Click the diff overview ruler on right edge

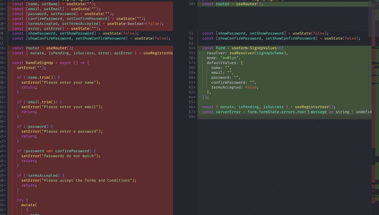click(x=375, y=107)
